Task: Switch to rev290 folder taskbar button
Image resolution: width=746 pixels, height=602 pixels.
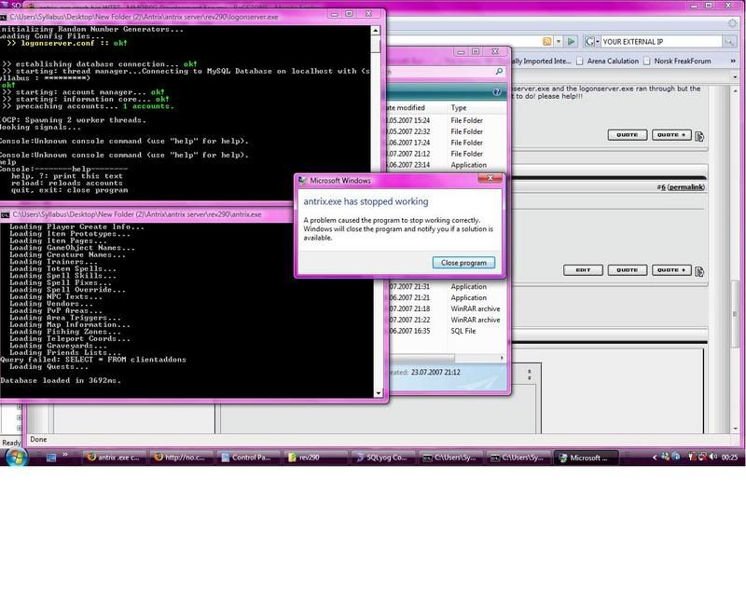Action: click(312, 458)
